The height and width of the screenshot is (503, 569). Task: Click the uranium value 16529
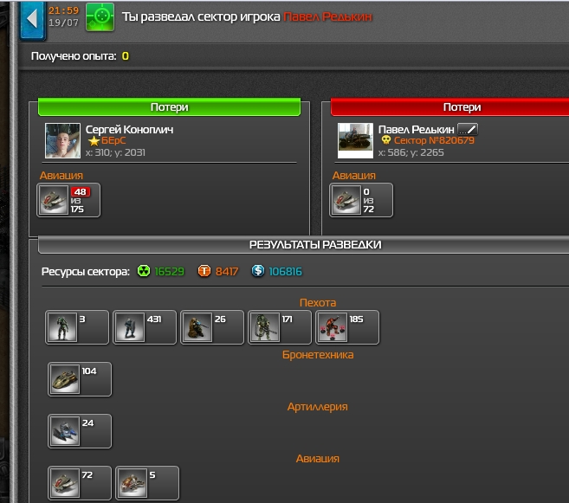(169, 272)
